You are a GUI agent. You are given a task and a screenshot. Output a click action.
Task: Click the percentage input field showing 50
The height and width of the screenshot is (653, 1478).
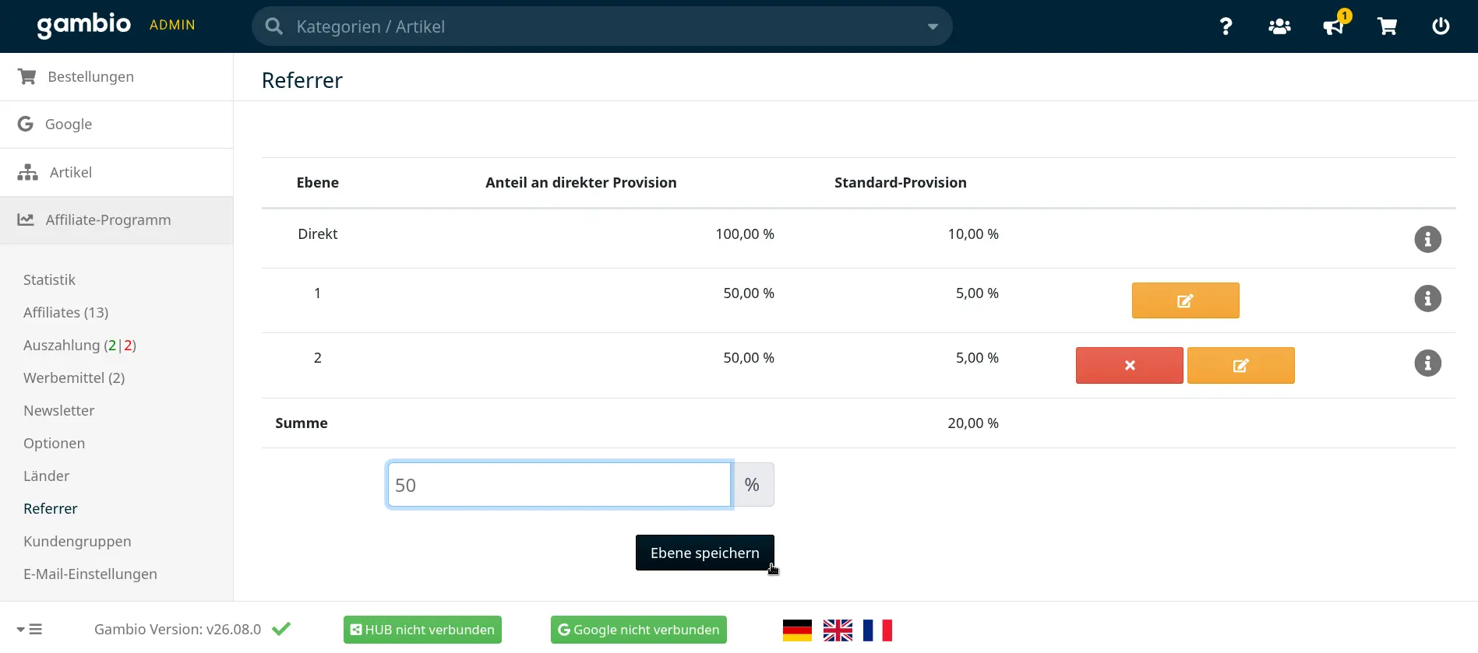click(x=559, y=485)
